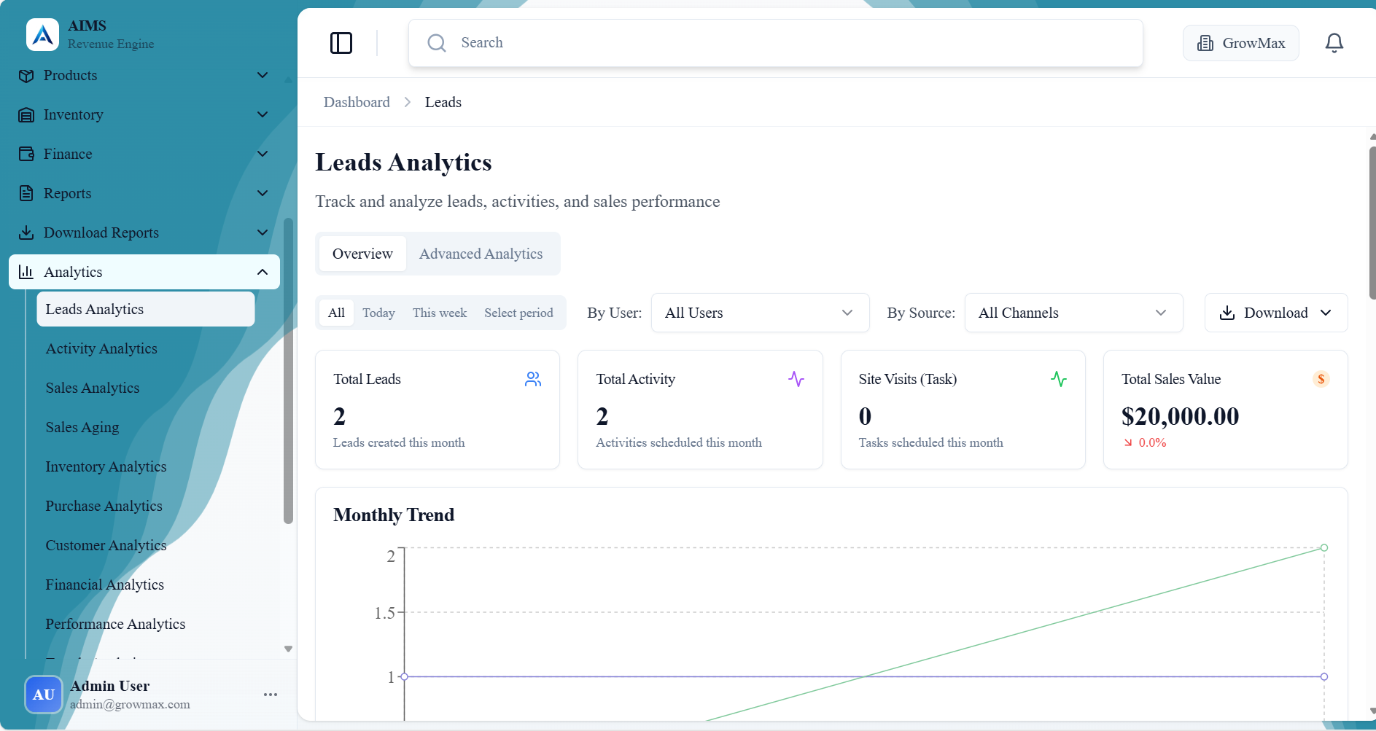
Task: Select the Products sidebar icon
Action: pos(26,75)
